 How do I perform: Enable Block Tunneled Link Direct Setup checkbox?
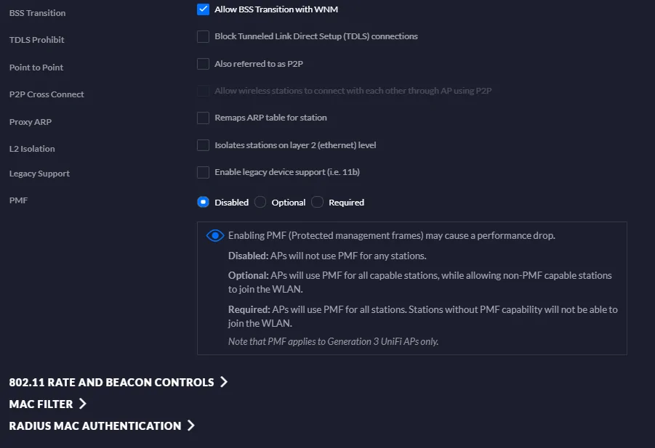[x=203, y=37]
